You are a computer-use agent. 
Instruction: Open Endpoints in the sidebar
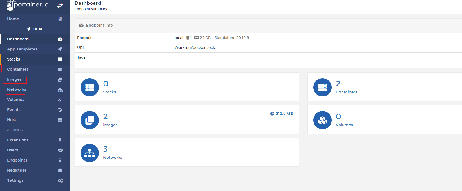point(17,160)
